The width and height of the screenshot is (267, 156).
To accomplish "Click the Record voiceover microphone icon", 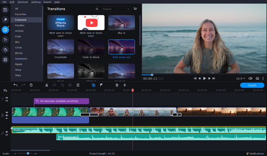I will (x=125, y=85).
